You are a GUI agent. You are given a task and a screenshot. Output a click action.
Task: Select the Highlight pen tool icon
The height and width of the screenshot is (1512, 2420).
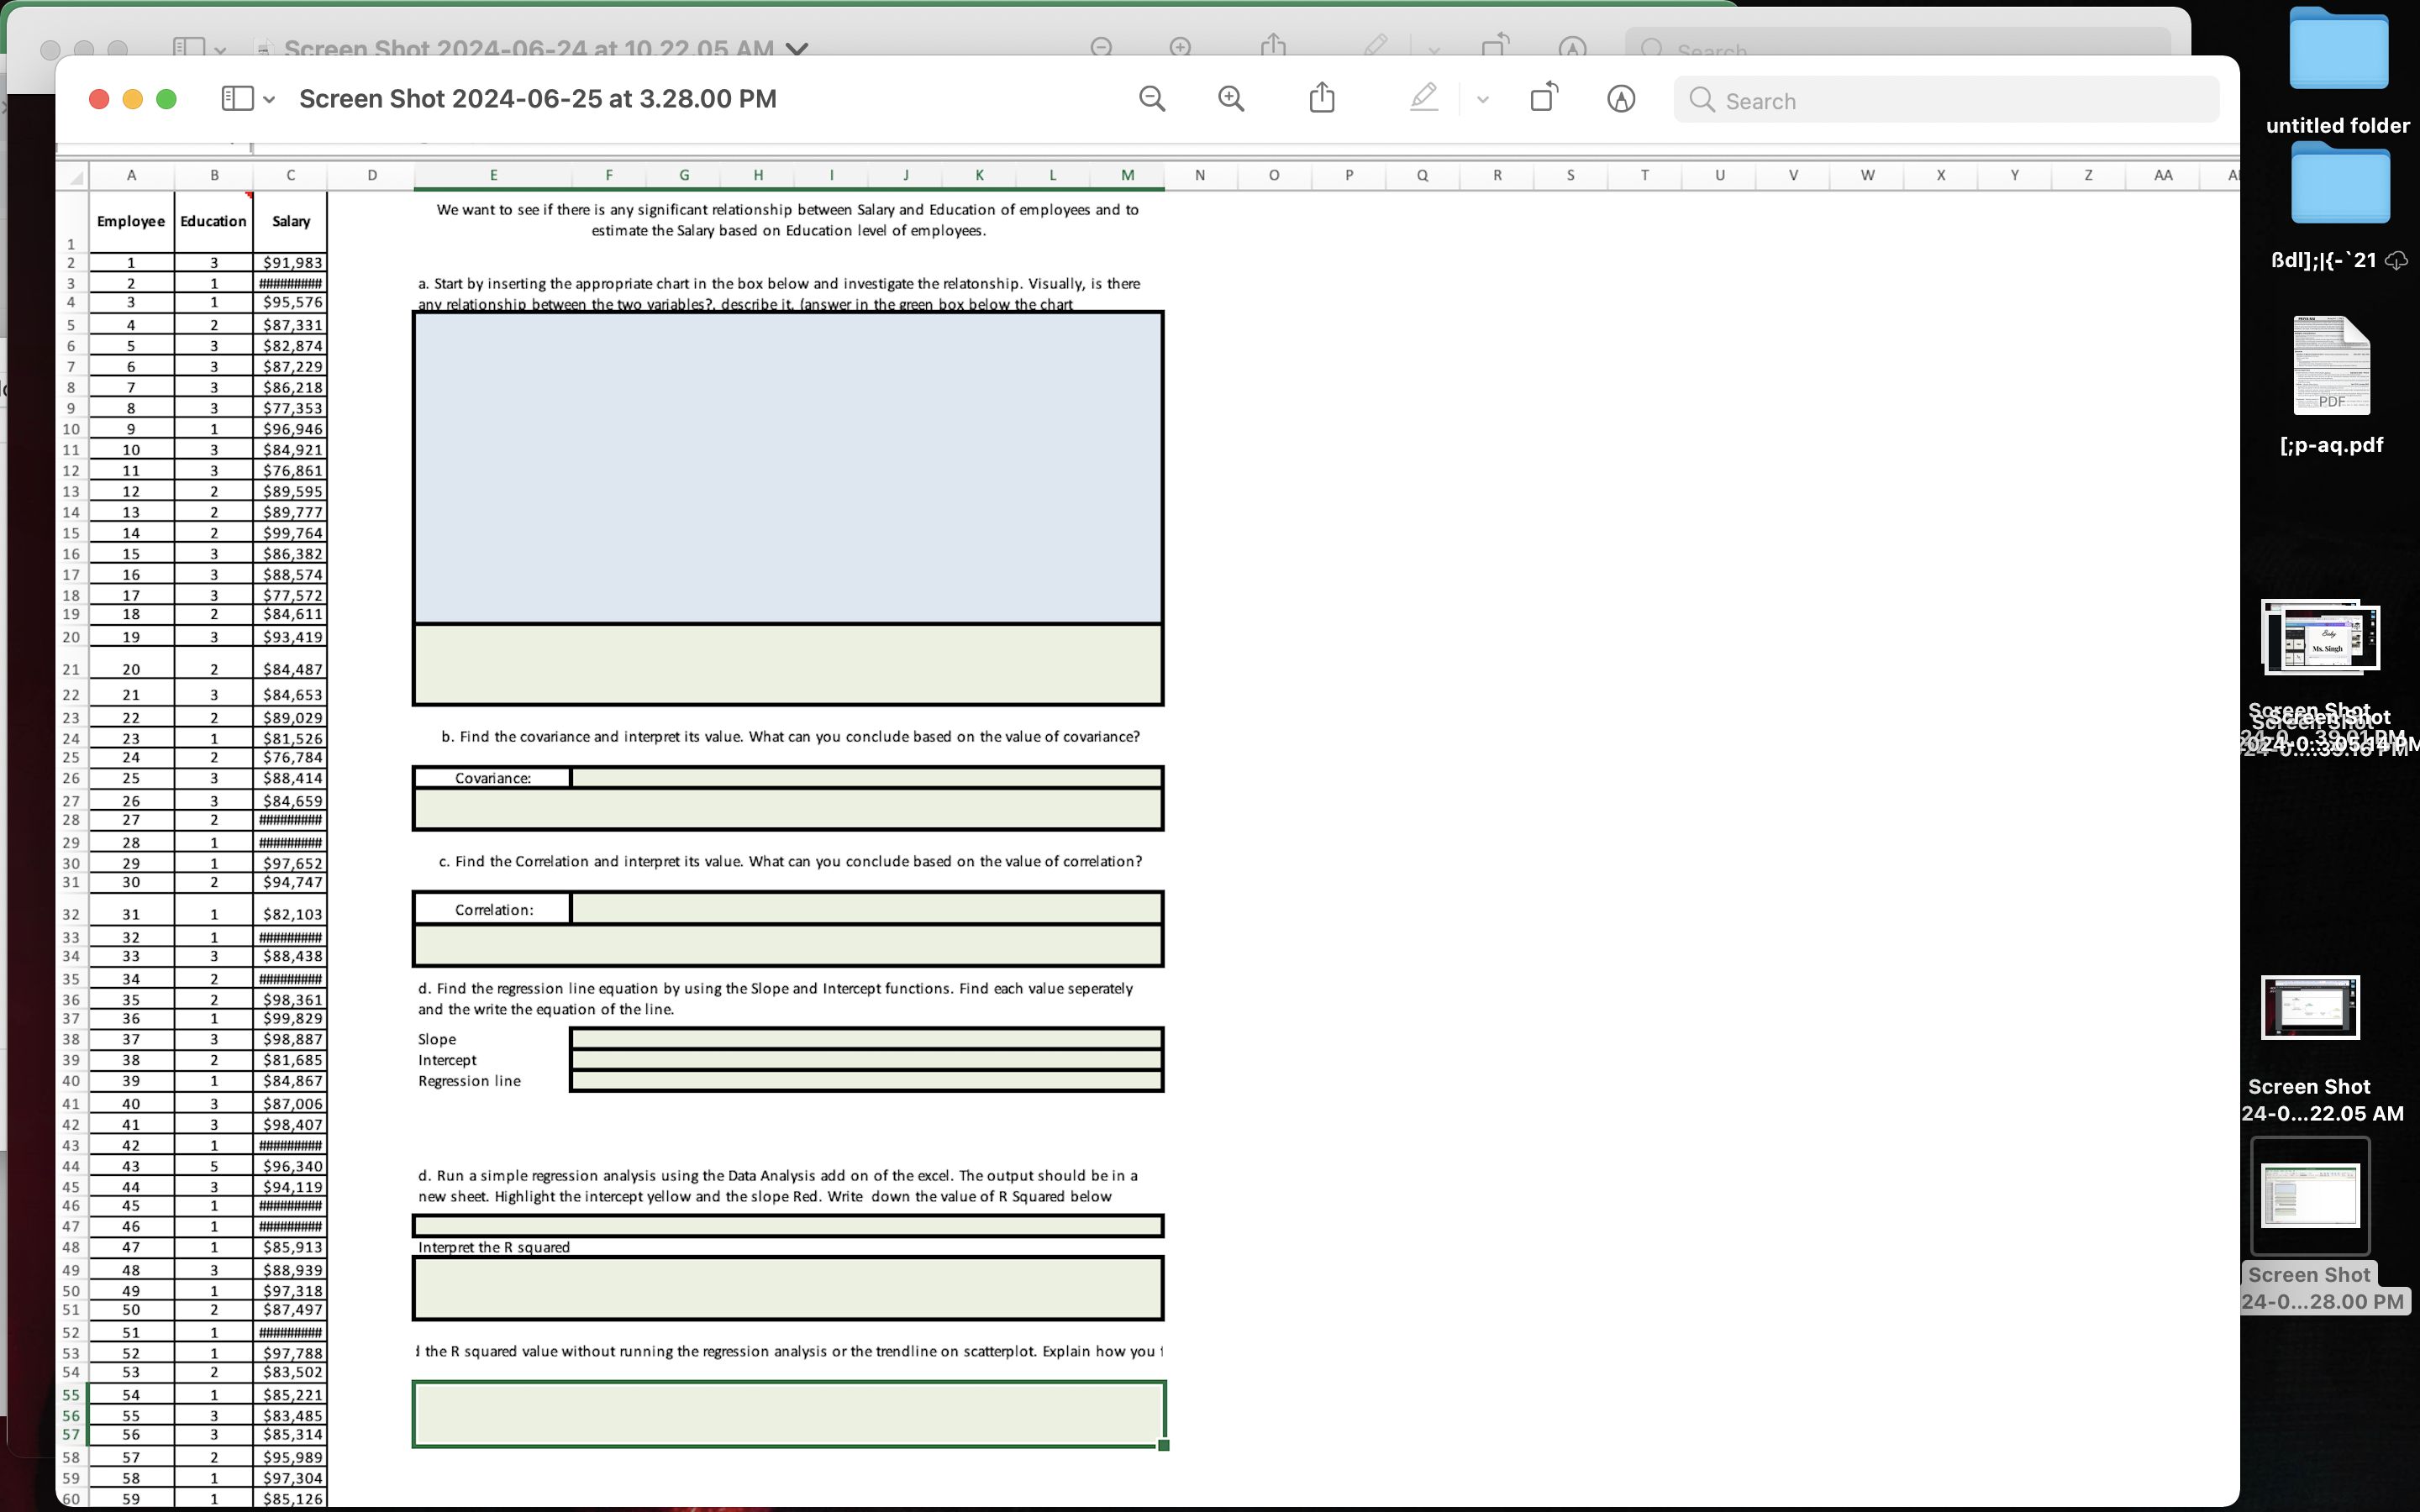[x=1423, y=98]
